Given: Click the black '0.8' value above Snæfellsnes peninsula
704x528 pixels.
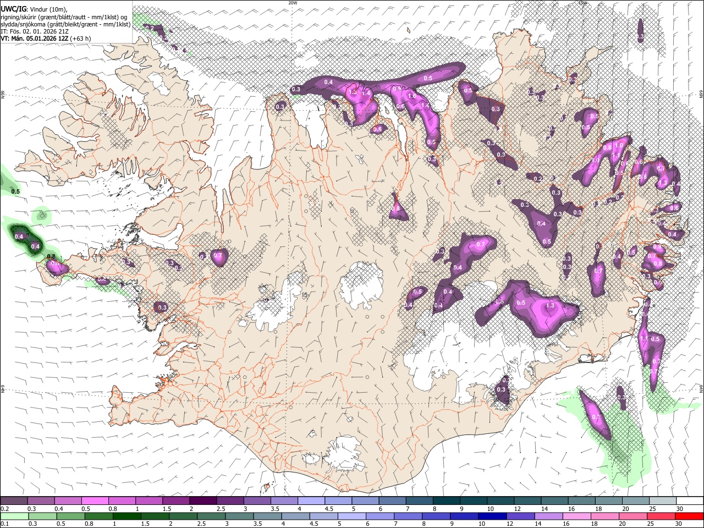Looking at the screenshot, I should click(x=51, y=256).
